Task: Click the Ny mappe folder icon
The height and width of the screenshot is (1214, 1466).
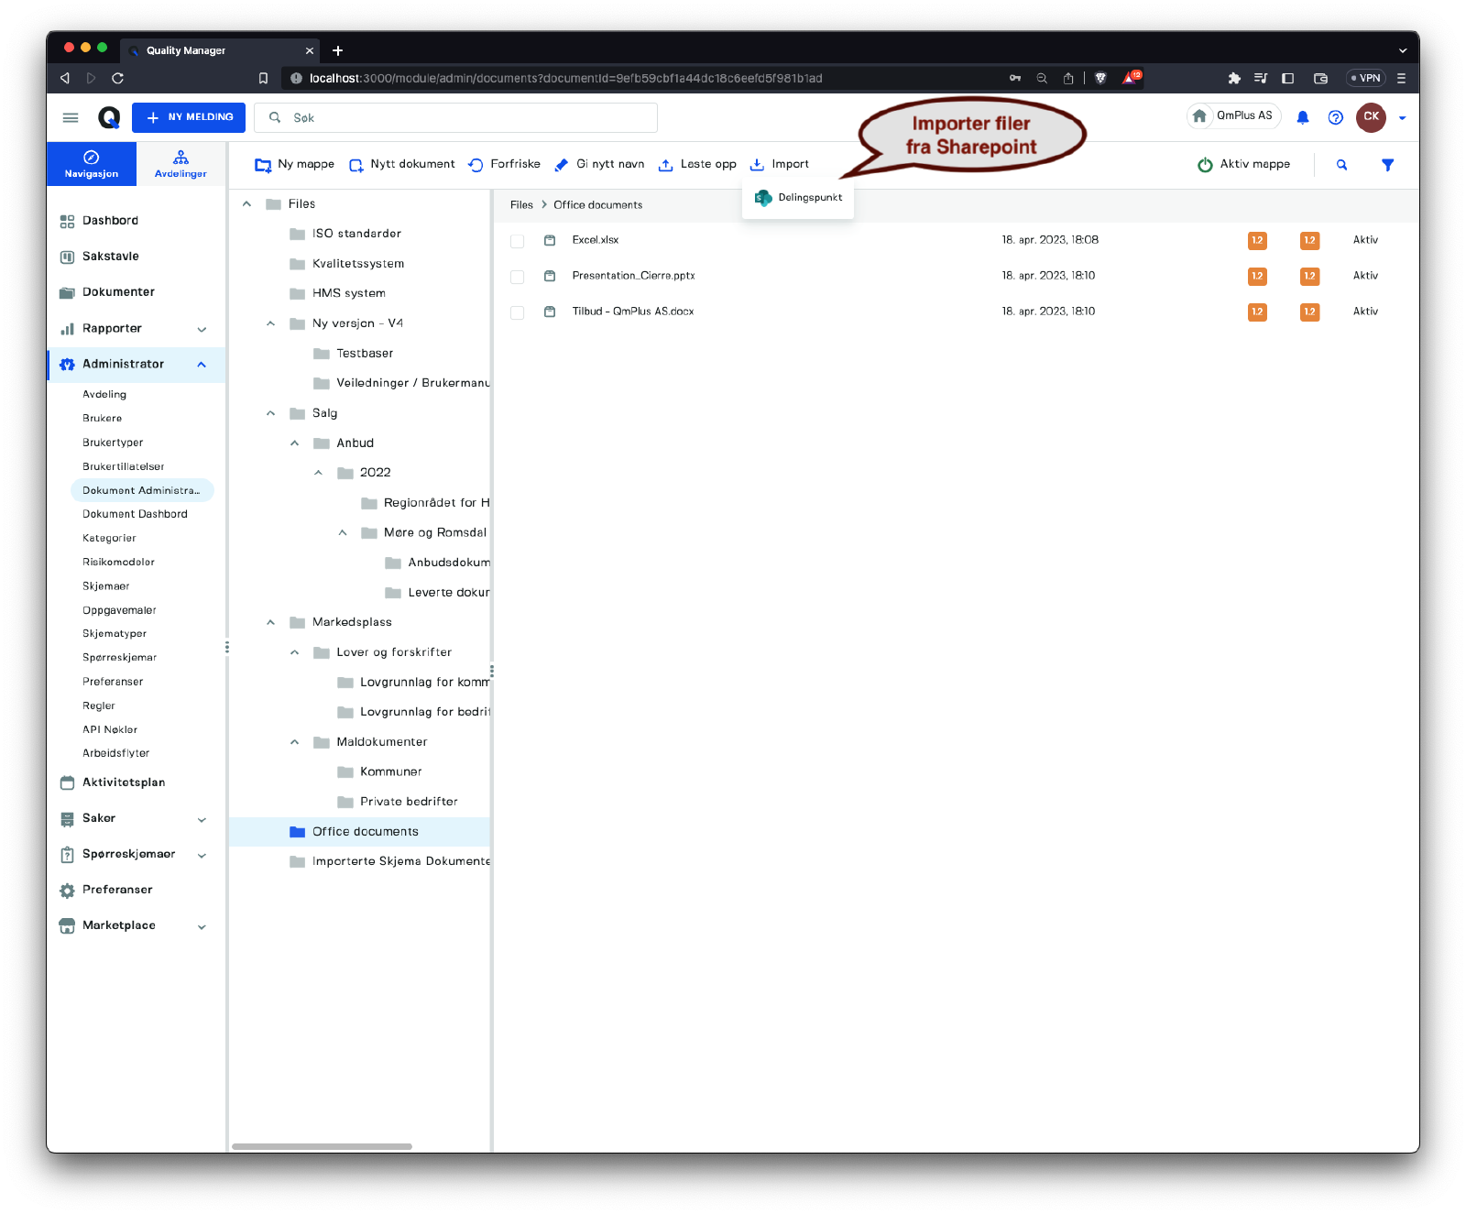Action: click(x=263, y=165)
